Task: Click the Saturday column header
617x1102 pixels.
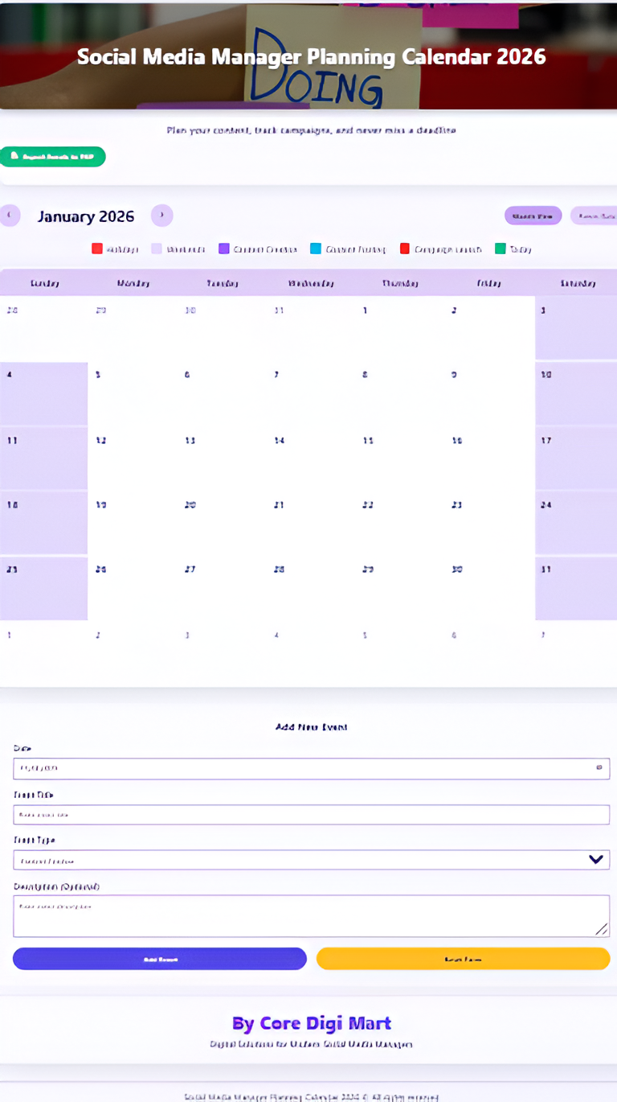Action: (576, 283)
